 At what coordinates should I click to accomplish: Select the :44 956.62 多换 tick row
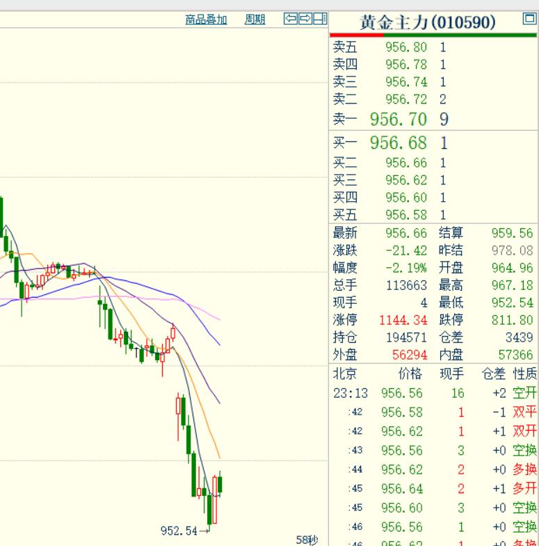point(434,469)
